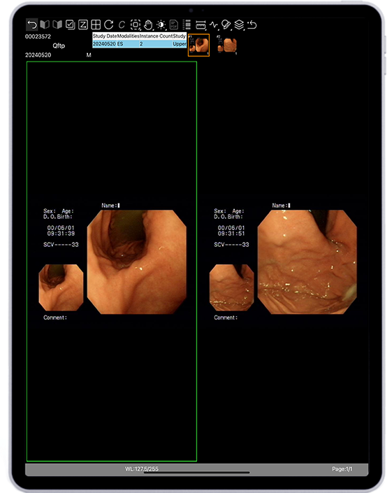
Task: Open the eraser annotation tool menu
Action: pyautogui.click(x=226, y=25)
